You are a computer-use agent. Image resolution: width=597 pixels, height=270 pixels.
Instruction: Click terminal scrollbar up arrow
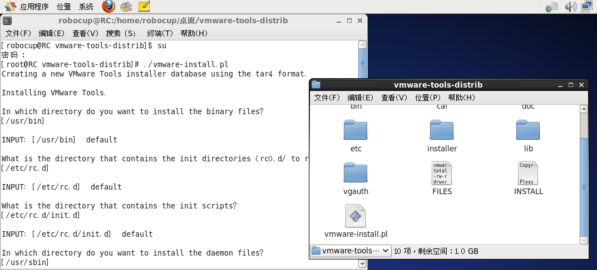[x=362, y=45]
